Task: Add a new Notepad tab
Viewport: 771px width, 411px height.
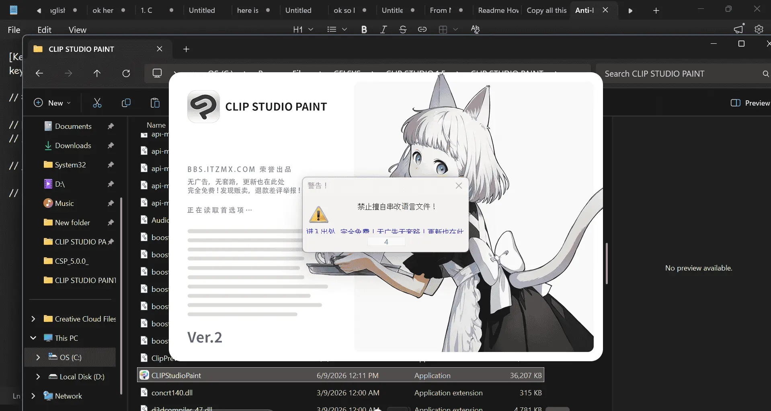Action: [x=656, y=10]
